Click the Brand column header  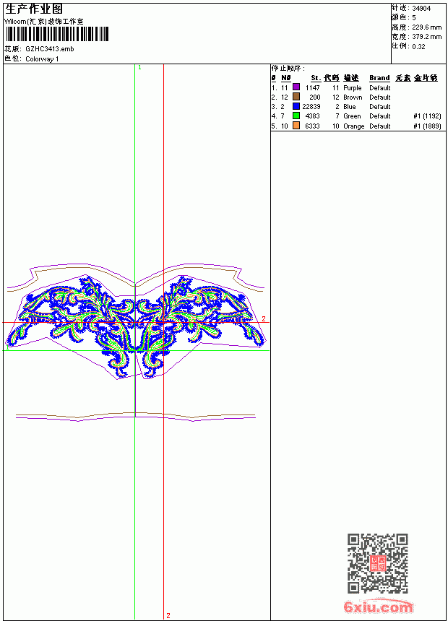[x=379, y=78]
